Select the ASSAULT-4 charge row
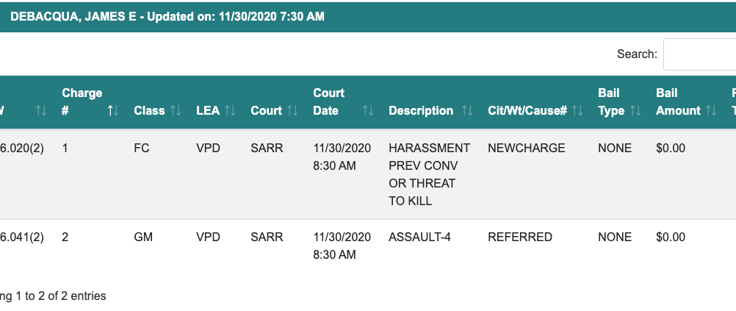The image size is (736, 311). [416, 237]
